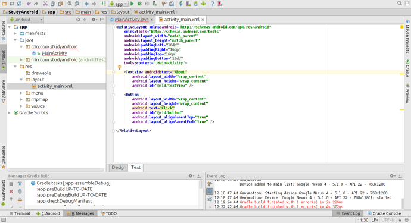Click the lightbulb quick-fix icon in editor
This screenshot has width=411, height=223.
point(119,68)
